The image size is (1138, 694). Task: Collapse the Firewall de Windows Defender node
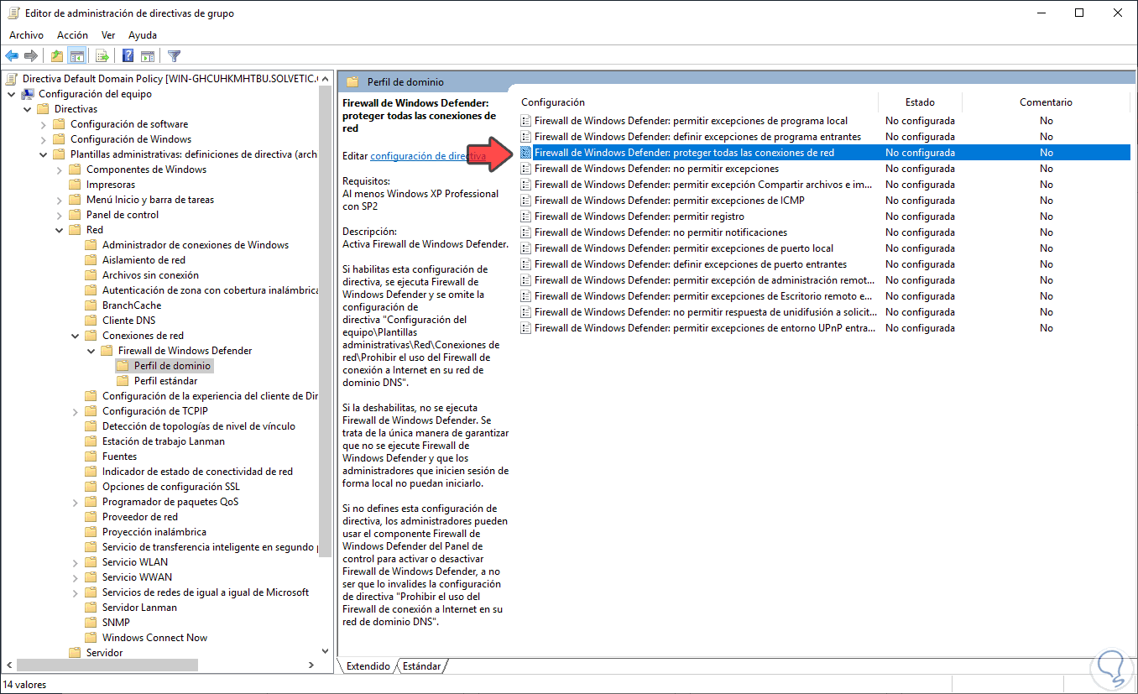click(x=91, y=351)
